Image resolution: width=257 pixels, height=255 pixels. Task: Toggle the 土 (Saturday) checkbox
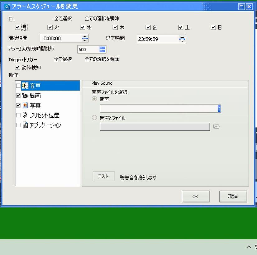[181, 27]
